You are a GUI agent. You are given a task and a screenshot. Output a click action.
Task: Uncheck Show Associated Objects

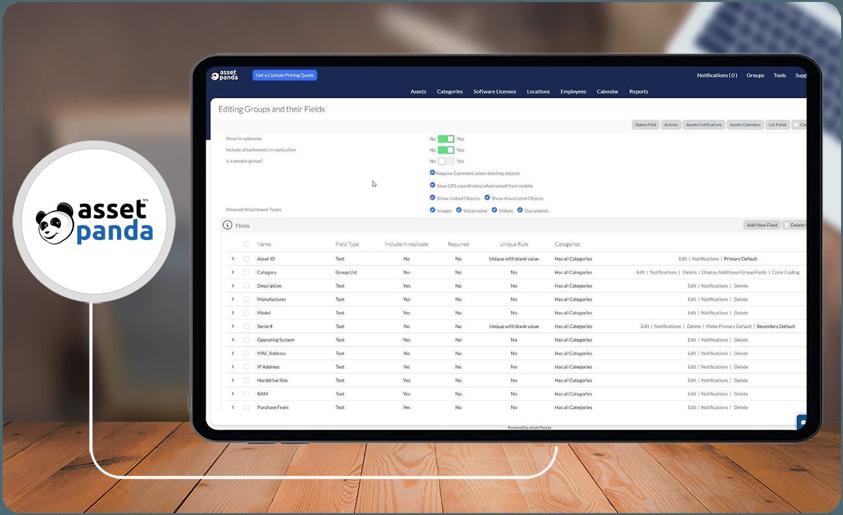488,198
